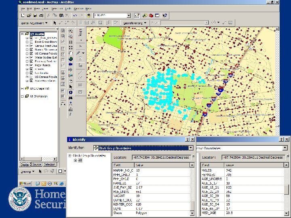Image resolution: width=291 pixels, height=218 pixels.
Task: Open the Editor Toolbar icon
Action: coord(137,16)
